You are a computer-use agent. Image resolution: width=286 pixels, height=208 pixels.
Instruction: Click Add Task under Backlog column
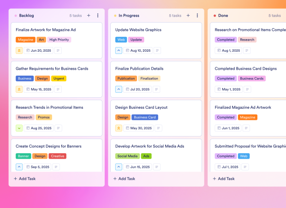[x=25, y=178]
